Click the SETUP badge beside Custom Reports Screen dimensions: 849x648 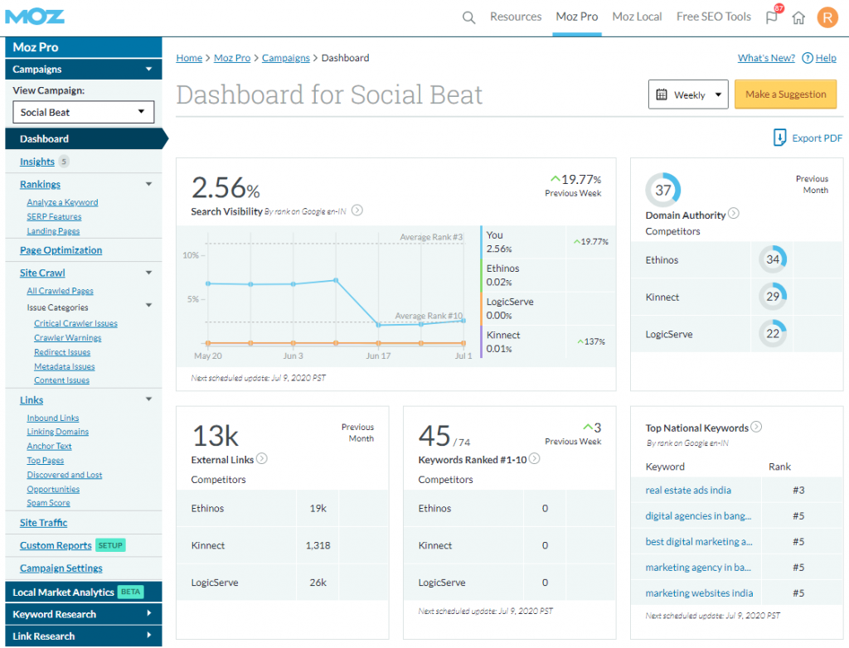110,545
